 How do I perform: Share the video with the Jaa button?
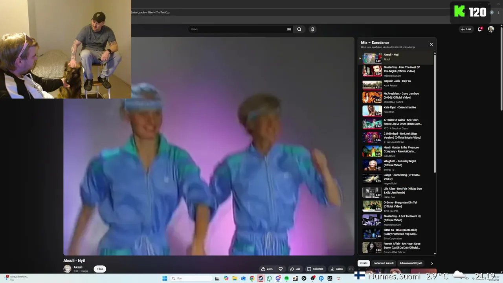(x=295, y=269)
